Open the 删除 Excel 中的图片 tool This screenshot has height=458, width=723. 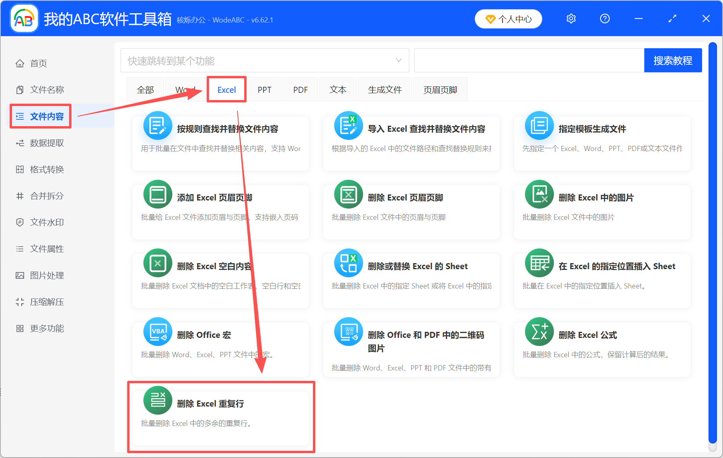pos(539,194)
